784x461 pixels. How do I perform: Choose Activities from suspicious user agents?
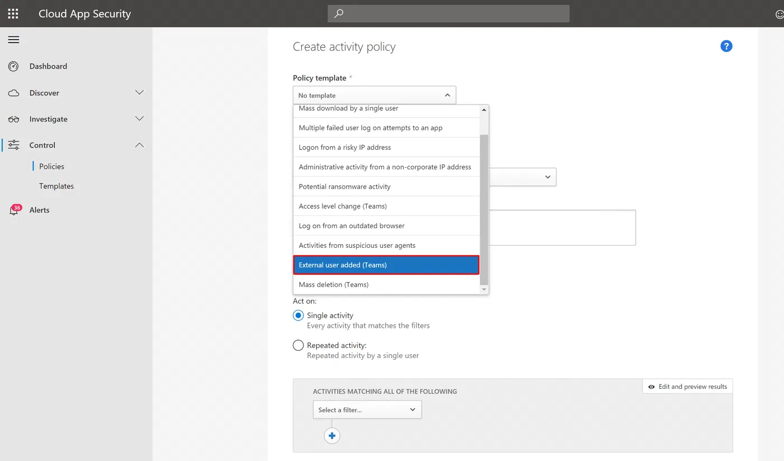pyautogui.click(x=386, y=245)
